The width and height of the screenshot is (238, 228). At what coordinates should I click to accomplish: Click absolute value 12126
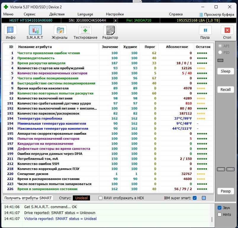click(x=186, y=68)
